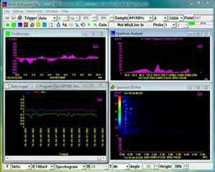Image resolution: width=215 pixels, height=172 pixels.
Task: Click the blue tools toolbar icon
Action: coord(77,25)
